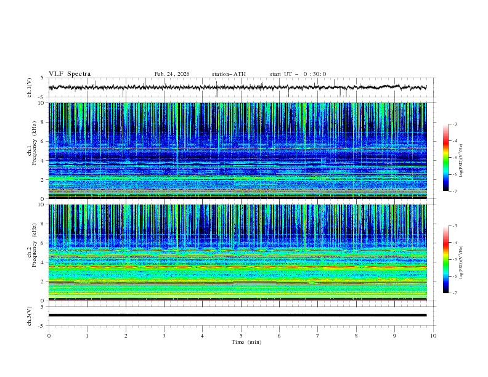
Task: Click the "-3" label on ch.1 color bar
Action: (455, 124)
